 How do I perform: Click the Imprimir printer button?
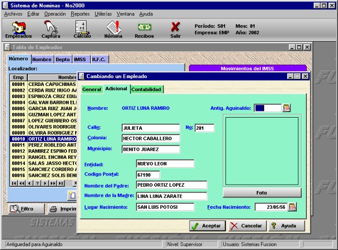(x=62, y=209)
